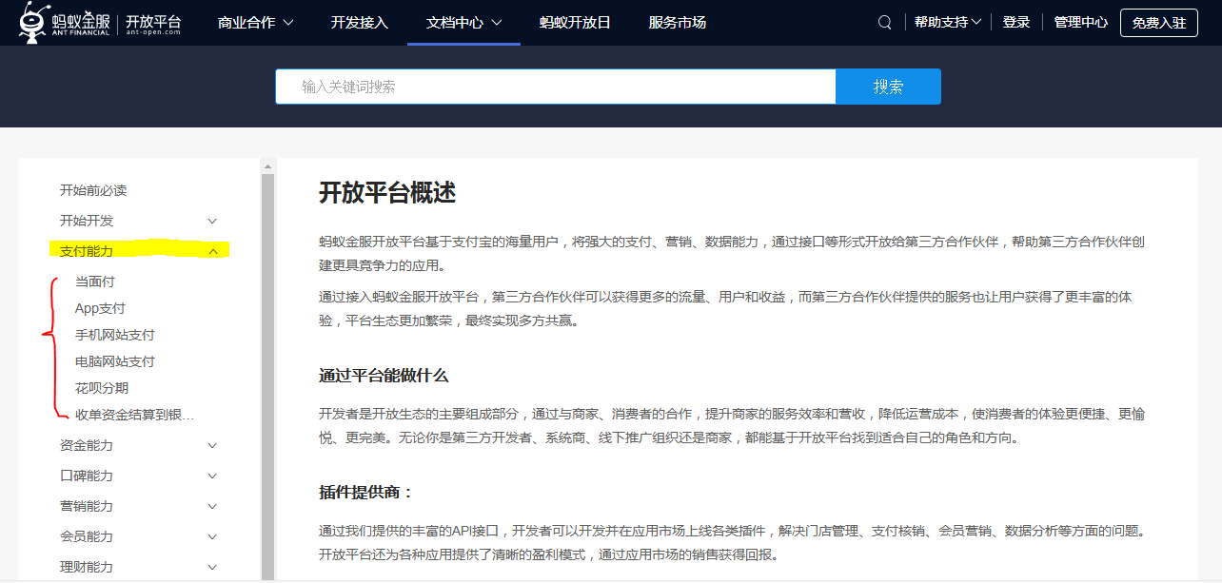Viewport: 1222px width, 583px height.
Task: Expand the 开始开发 chevron
Action: click(212, 221)
